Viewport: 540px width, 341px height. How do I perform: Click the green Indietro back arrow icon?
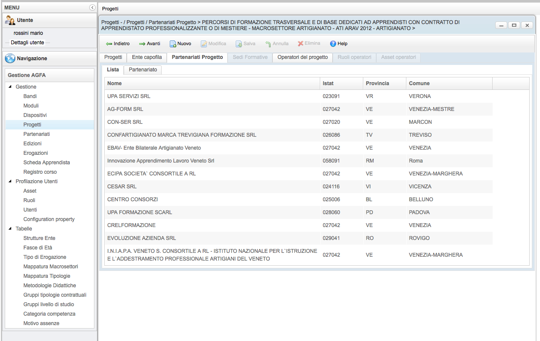point(109,44)
